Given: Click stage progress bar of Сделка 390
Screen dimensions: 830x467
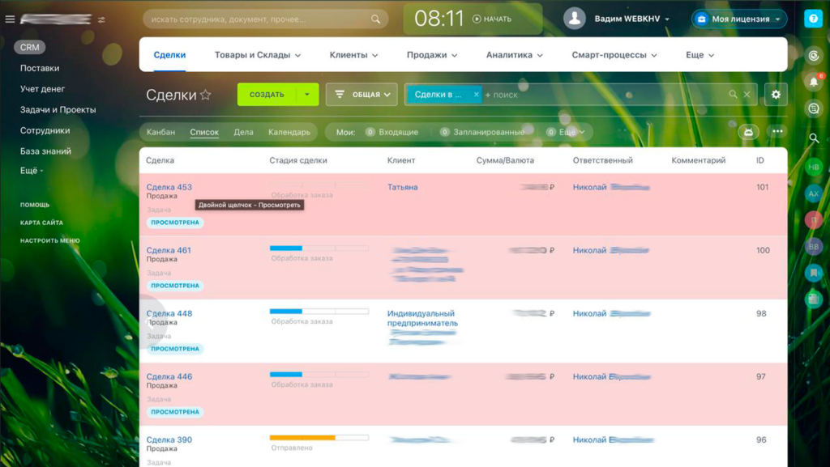Looking at the screenshot, I should pyautogui.click(x=319, y=438).
